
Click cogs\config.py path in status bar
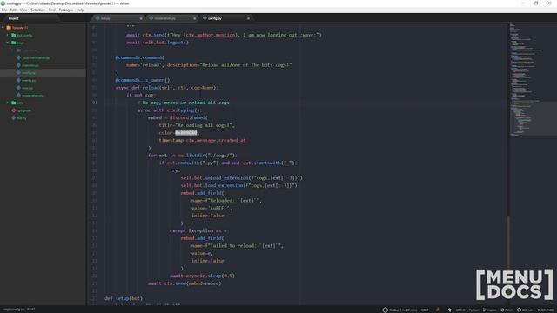(14, 310)
